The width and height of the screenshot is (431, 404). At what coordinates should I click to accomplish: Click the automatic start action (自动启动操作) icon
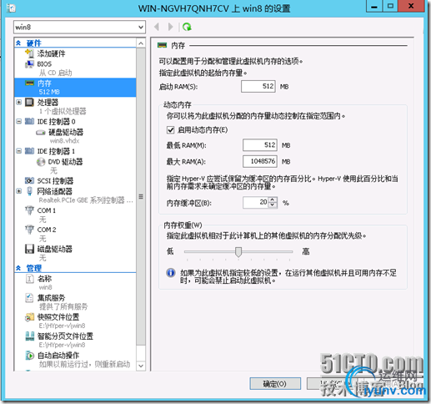29,356
